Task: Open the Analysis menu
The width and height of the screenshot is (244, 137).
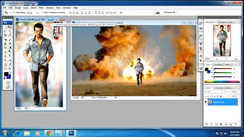Action: (50, 8)
